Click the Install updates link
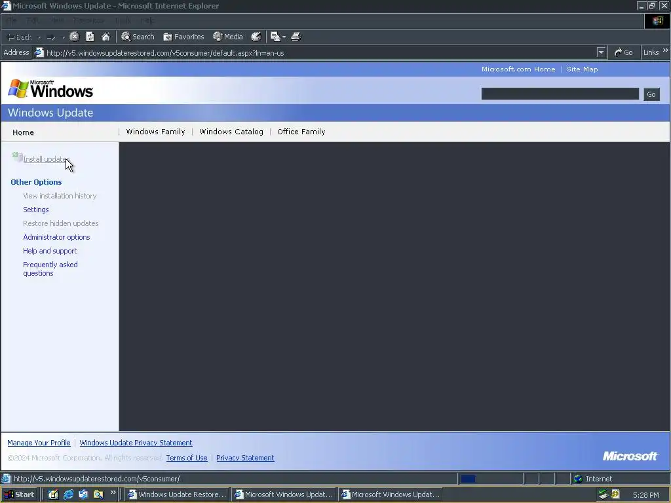Image resolution: width=671 pixels, height=503 pixels. (x=45, y=159)
